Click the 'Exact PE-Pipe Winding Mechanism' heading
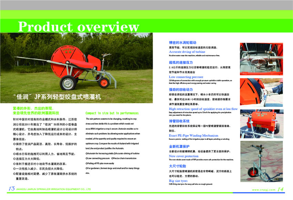Image resolution: width=293 pixels, height=200 pixels. 193,136
